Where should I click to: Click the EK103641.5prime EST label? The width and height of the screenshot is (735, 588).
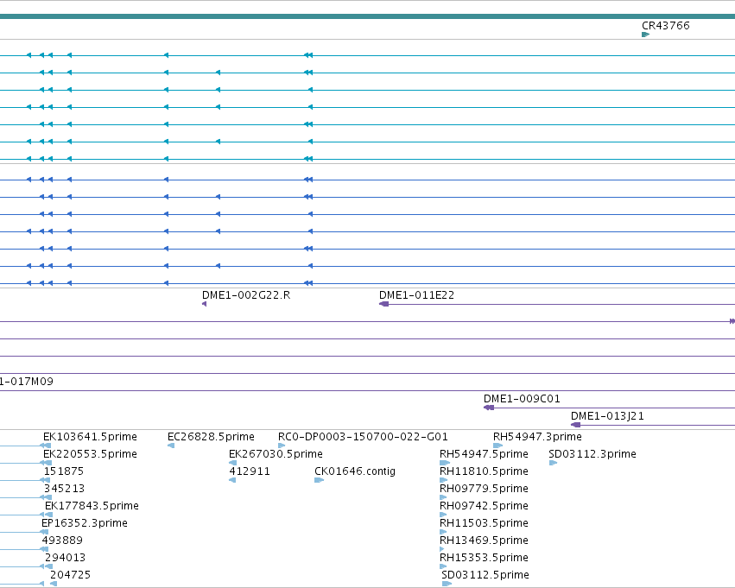[x=90, y=437]
